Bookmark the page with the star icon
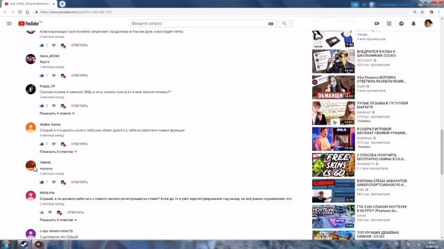Image resolution: width=444 pixels, height=249 pixels. tap(422, 12)
